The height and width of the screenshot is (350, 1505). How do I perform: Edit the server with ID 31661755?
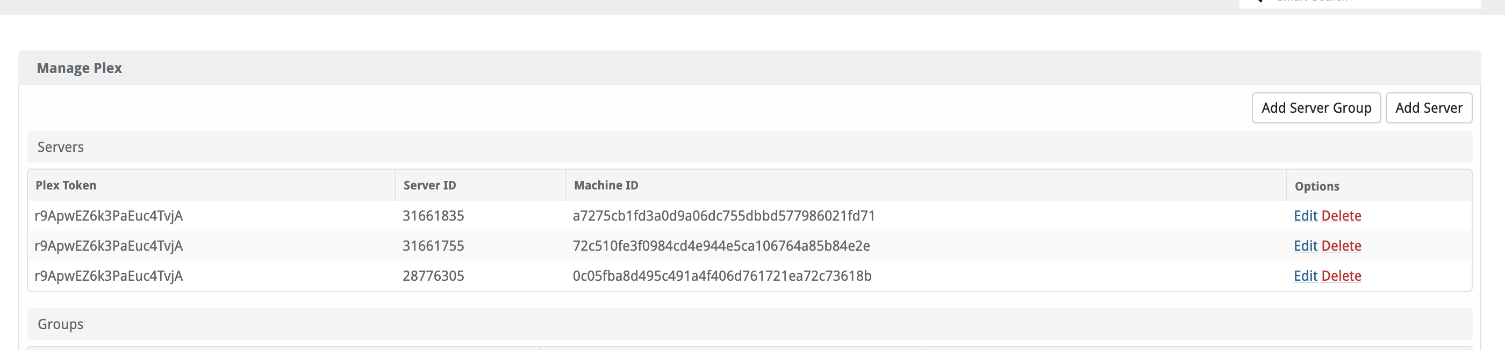[x=1305, y=245]
